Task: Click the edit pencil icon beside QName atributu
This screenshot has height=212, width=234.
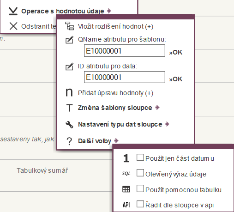Action: (x=70, y=40)
